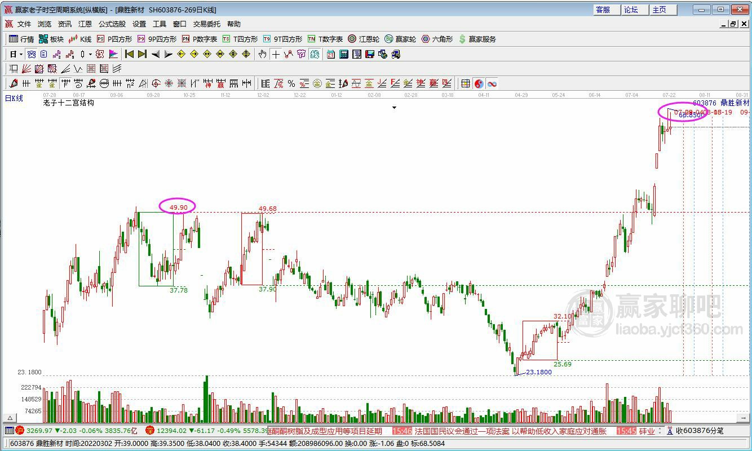Open the 帮助 menu
The image size is (752, 451).
234,24
